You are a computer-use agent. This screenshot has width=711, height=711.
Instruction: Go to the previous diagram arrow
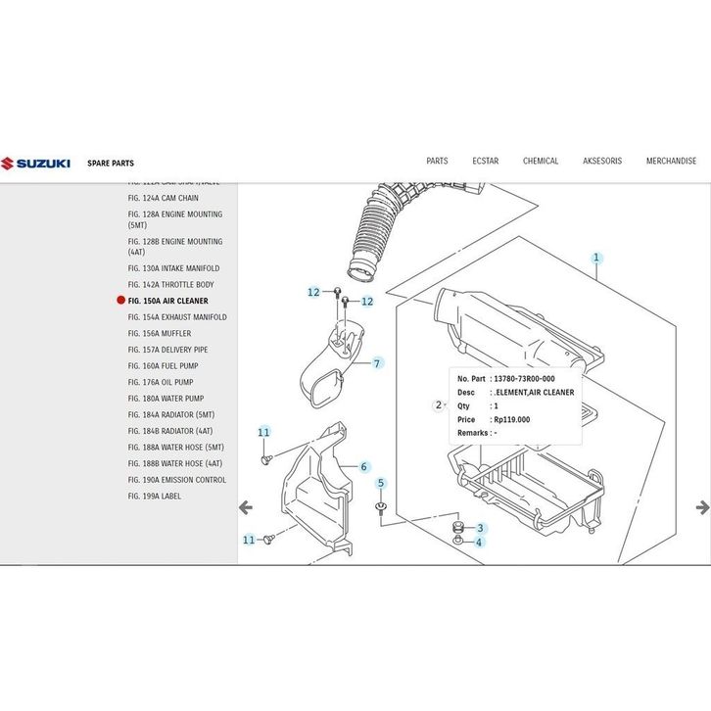[x=246, y=507]
